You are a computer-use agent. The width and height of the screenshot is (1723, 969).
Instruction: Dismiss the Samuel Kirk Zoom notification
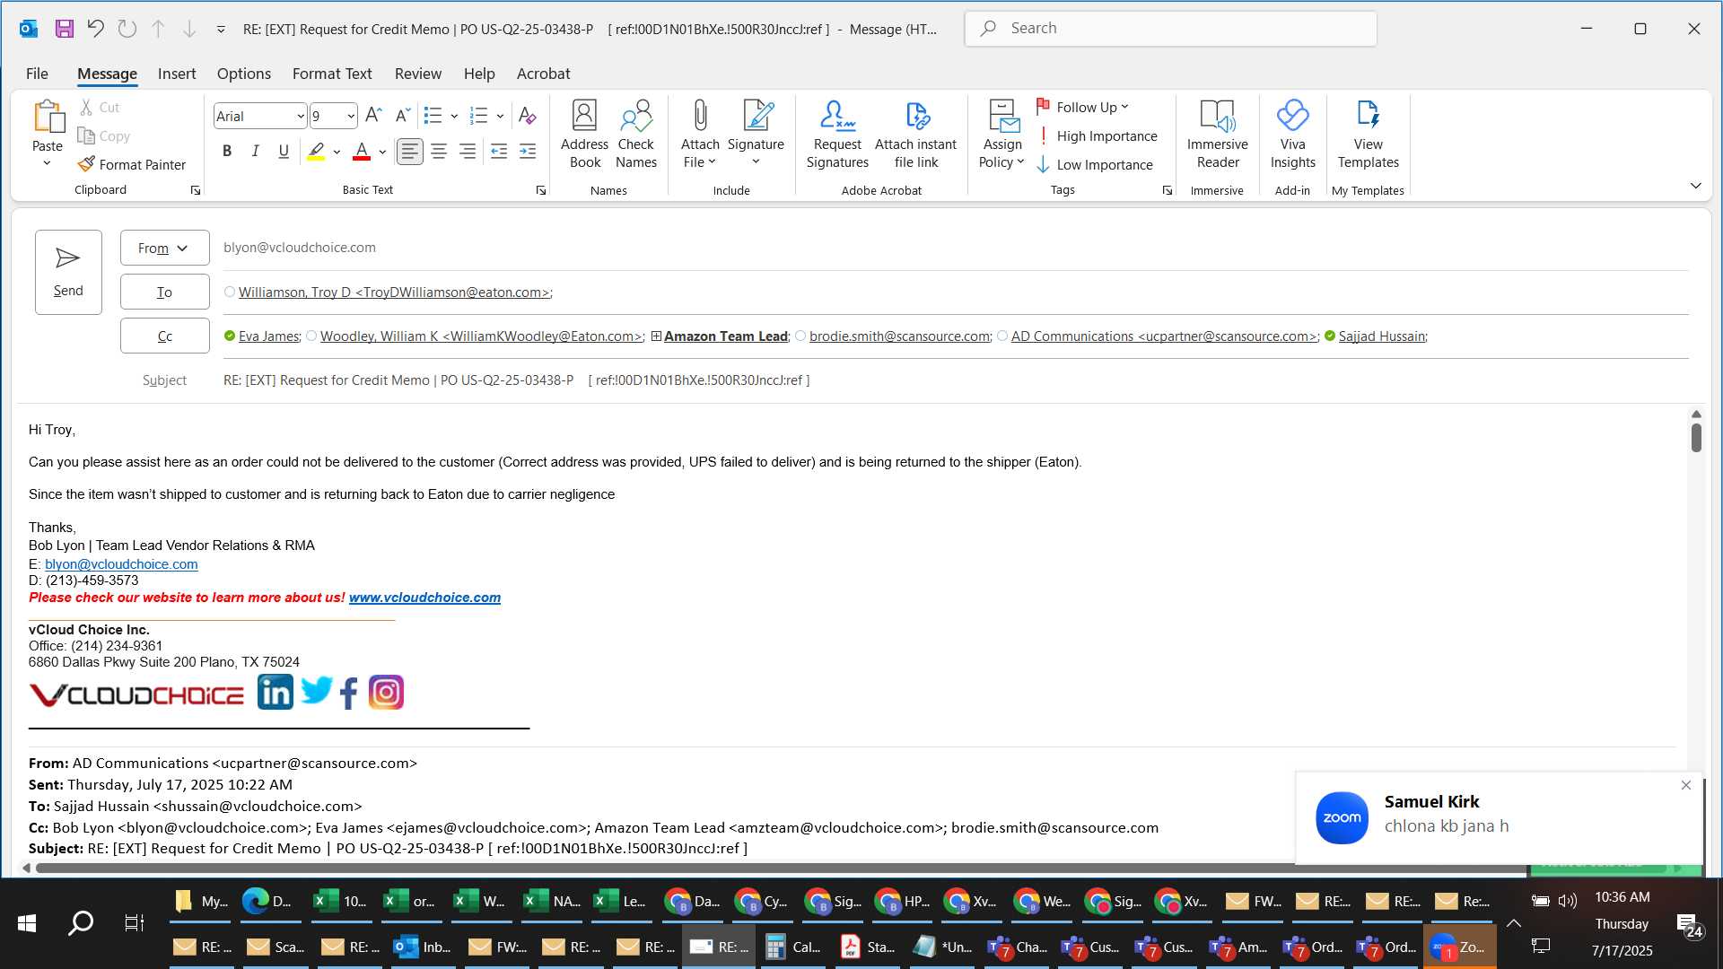tap(1685, 785)
